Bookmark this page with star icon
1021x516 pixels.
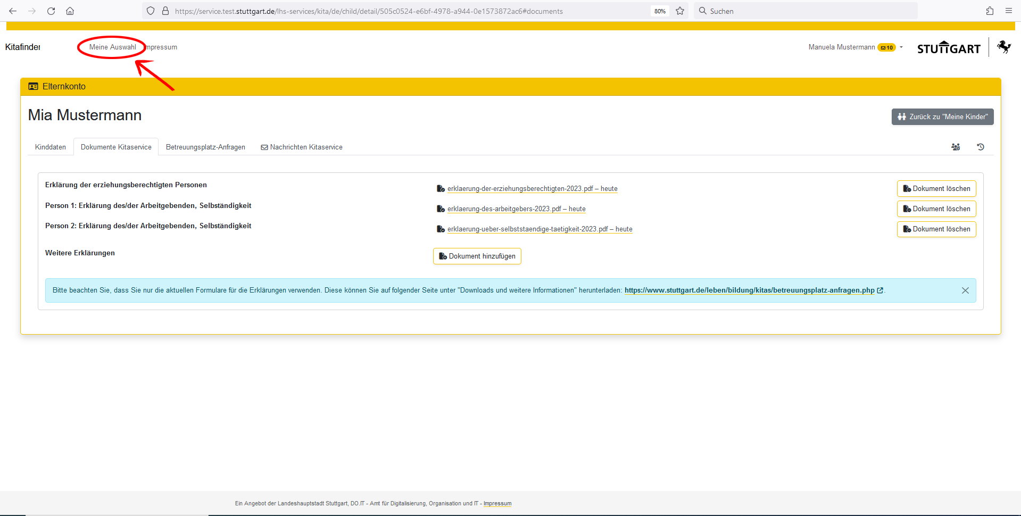point(679,11)
